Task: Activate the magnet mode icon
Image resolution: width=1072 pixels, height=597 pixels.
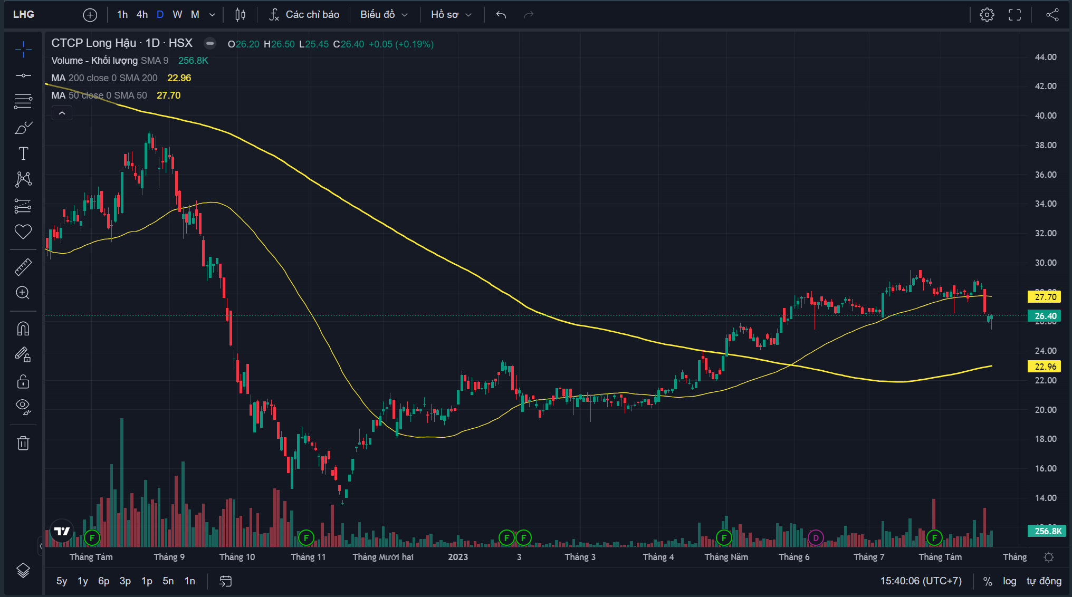Action: point(23,329)
